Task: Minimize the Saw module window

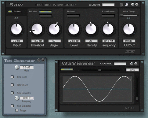Action: [x=133, y=5]
